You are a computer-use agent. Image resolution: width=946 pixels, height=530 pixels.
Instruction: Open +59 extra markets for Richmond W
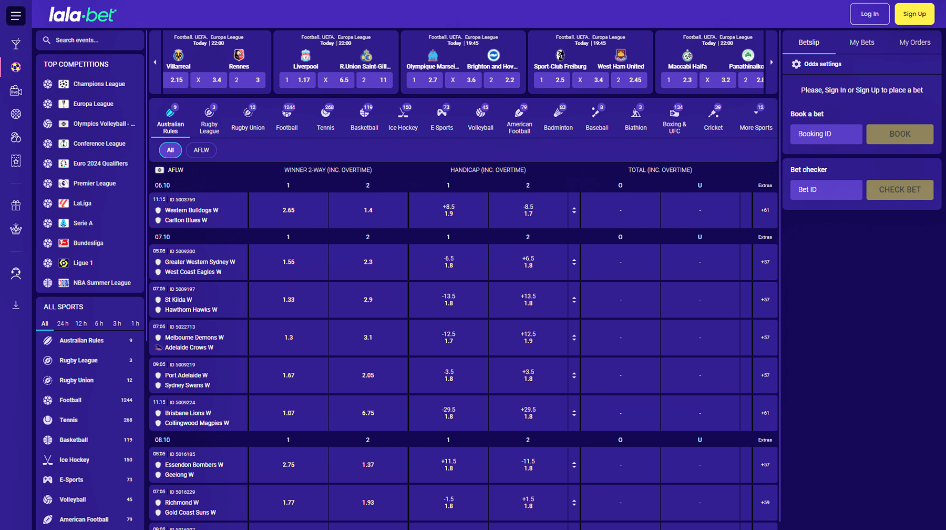(x=765, y=503)
